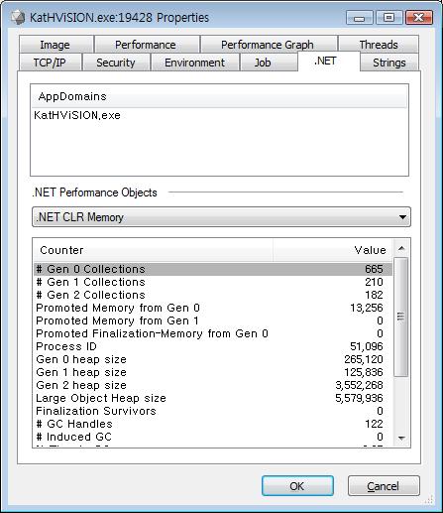
Task: Switch to the Security tab
Action: click(x=116, y=63)
